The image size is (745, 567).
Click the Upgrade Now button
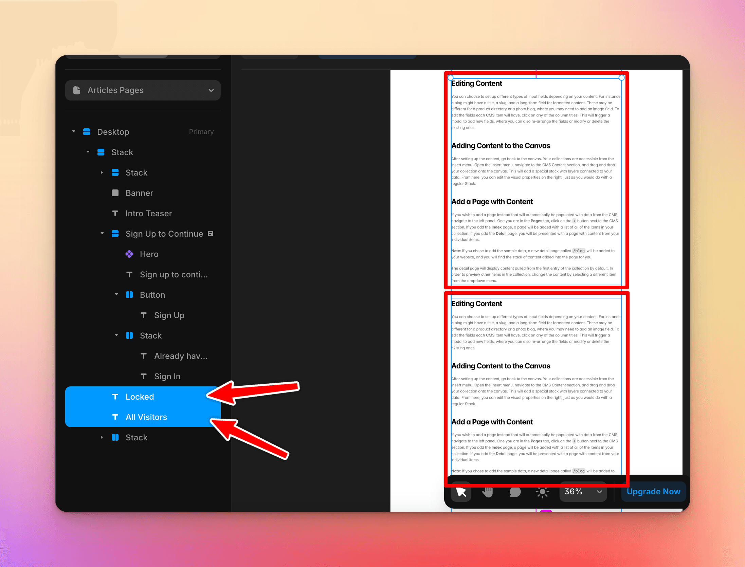coord(653,492)
